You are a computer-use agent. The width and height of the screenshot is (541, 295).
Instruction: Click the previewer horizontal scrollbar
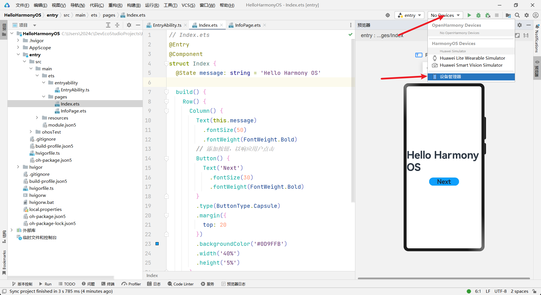click(444, 278)
